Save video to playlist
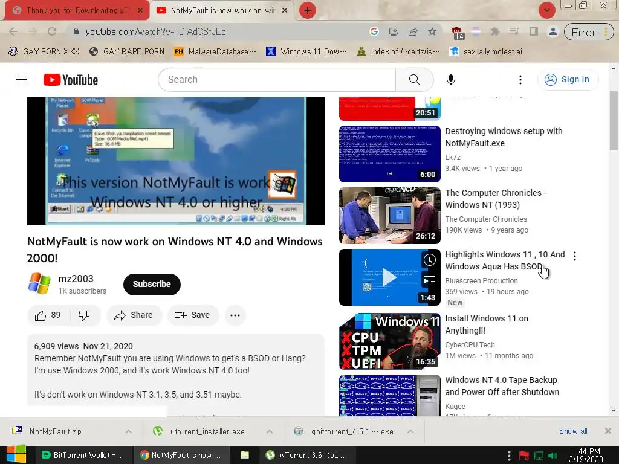This screenshot has width=619, height=464. click(192, 315)
